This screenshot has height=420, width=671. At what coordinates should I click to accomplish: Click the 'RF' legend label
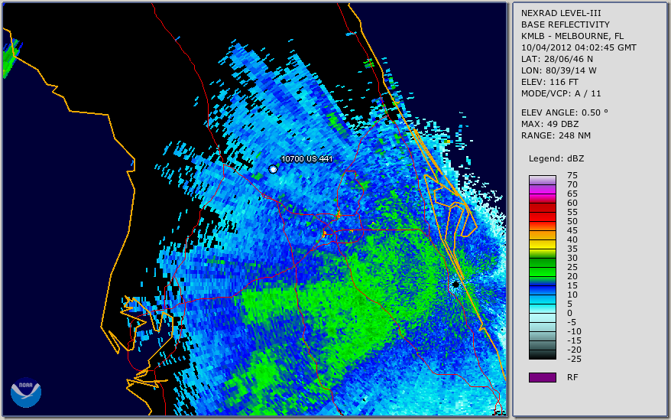pyautogui.click(x=572, y=377)
